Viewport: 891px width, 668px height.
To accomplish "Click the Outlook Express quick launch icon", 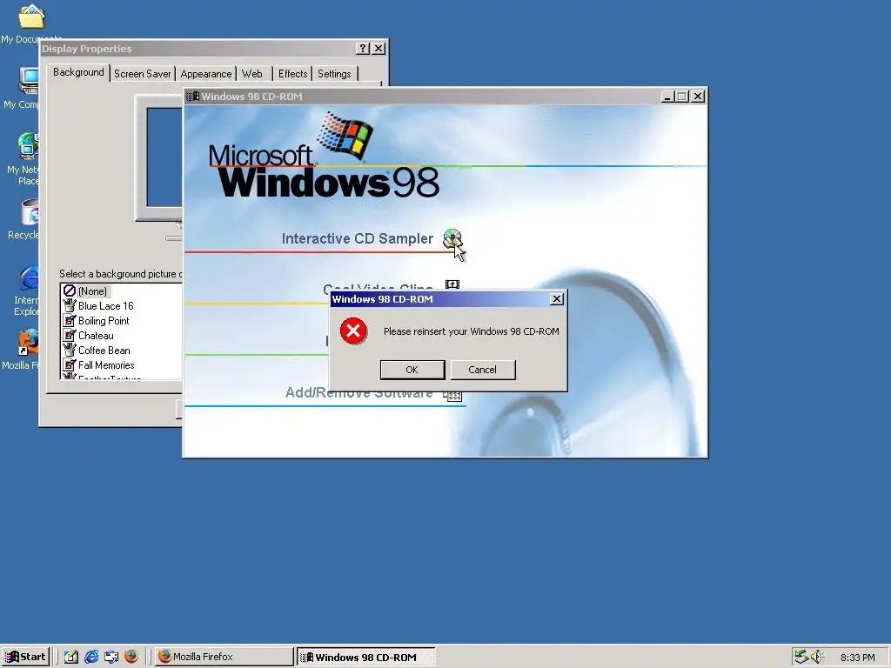I will tap(111, 658).
